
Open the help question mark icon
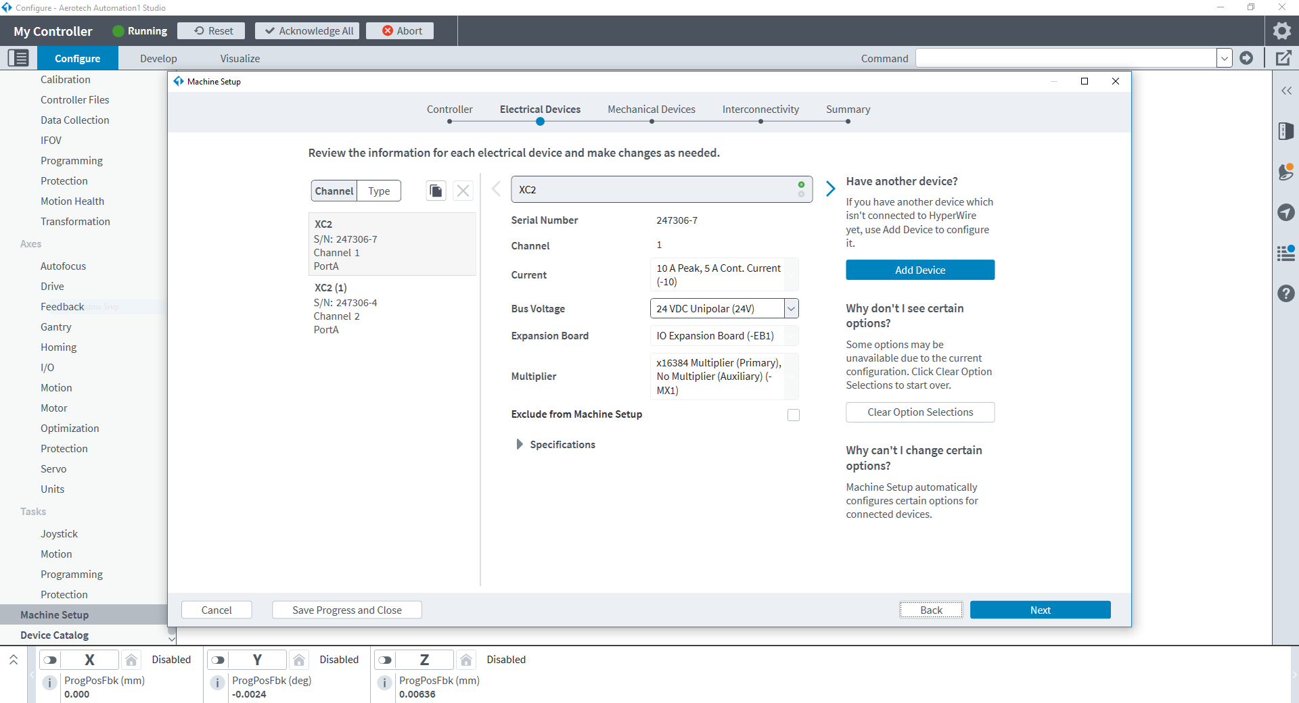coord(1285,293)
